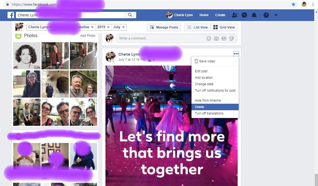
Task: Click the site lock icon in address bar
Action: coord(8,4)
